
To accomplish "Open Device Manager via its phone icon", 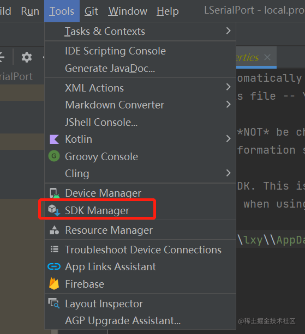I will pyautogui.click(x=54, y=193).
